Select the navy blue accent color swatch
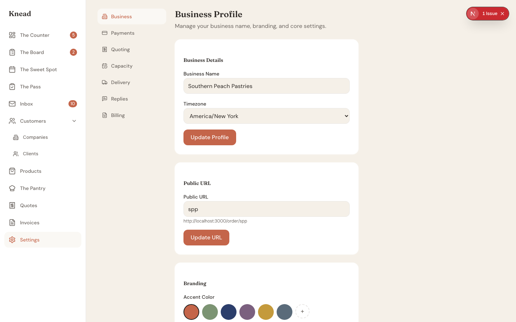This screenshot has width=516, height=322. [x=229, y=312]
